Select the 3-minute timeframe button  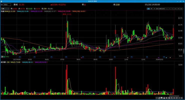tap(169, 9)
